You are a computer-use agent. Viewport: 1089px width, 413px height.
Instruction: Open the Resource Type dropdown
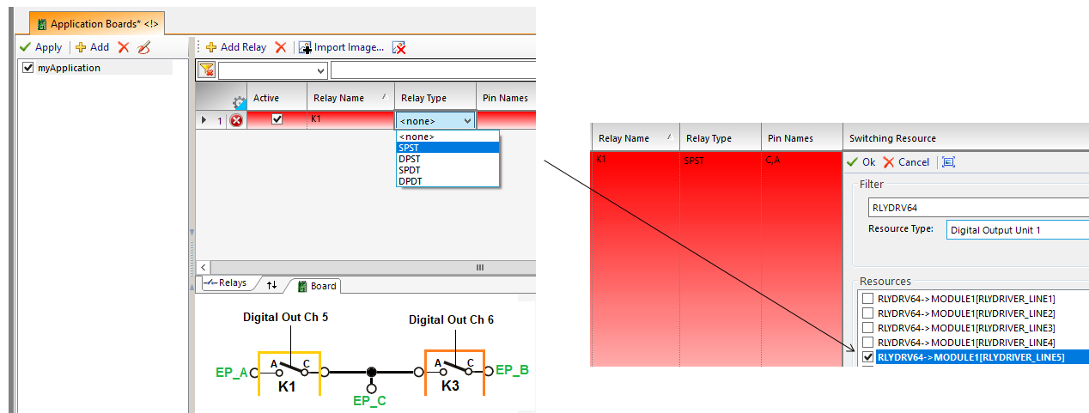(x=1018, y=230)
